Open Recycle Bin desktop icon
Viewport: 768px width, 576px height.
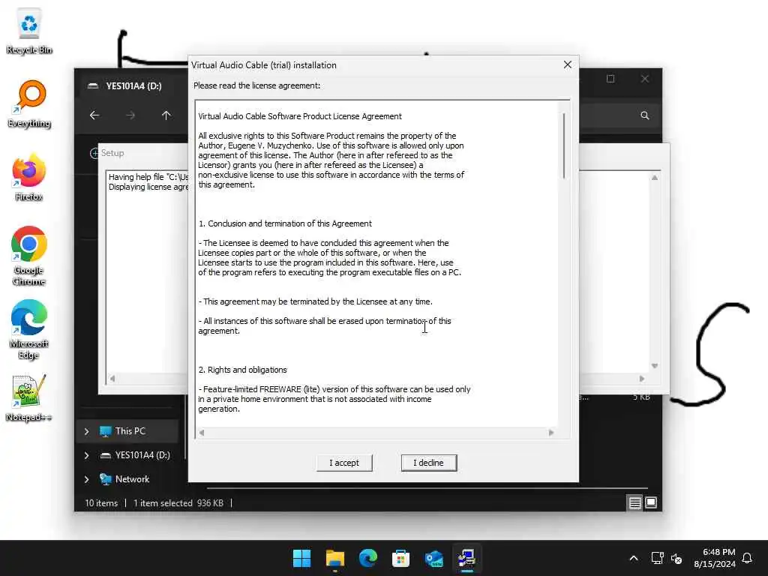(29, 31)
